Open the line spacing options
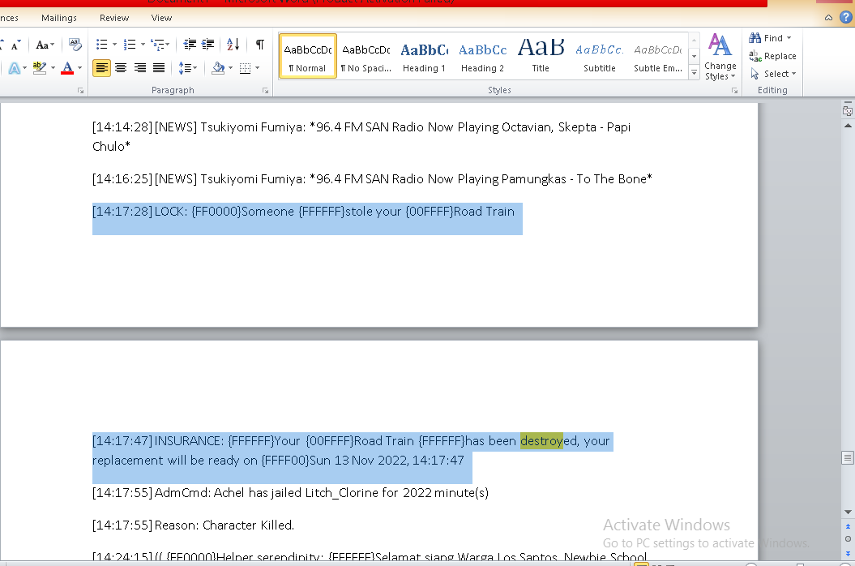 tap(187, 68)
